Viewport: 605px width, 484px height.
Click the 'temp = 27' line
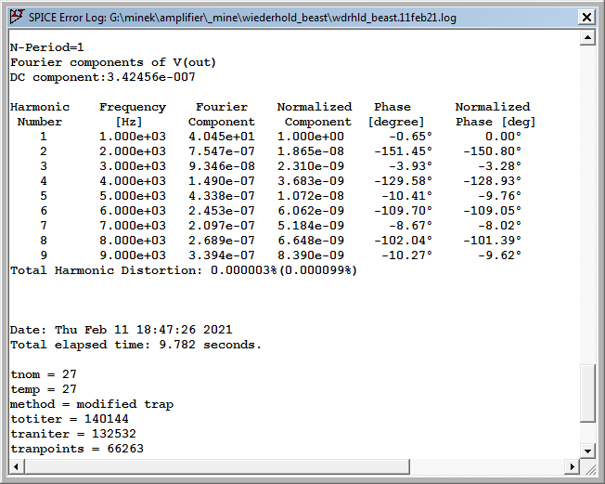click(x=44, y=389)
